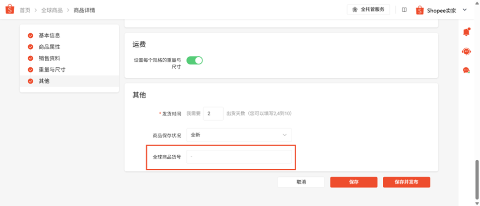This screenshot has width=480, height=206.
Task: Expand the 商品保存状况 dropdown
Action: (x=239, y=135)
